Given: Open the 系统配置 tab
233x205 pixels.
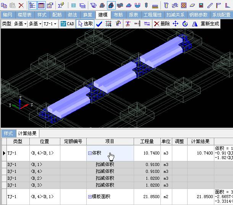Looking at the screenshot, I should [x=221, y=15].
